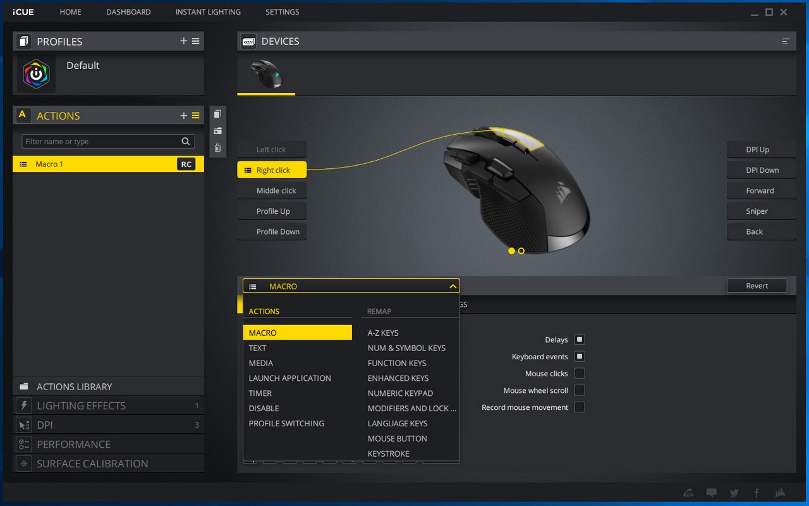809x506 pixels.
Task: Select MACRO in actions list
Action: 297,333
